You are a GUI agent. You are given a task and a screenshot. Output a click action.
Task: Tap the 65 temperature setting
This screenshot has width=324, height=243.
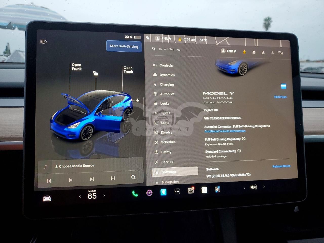92,196
